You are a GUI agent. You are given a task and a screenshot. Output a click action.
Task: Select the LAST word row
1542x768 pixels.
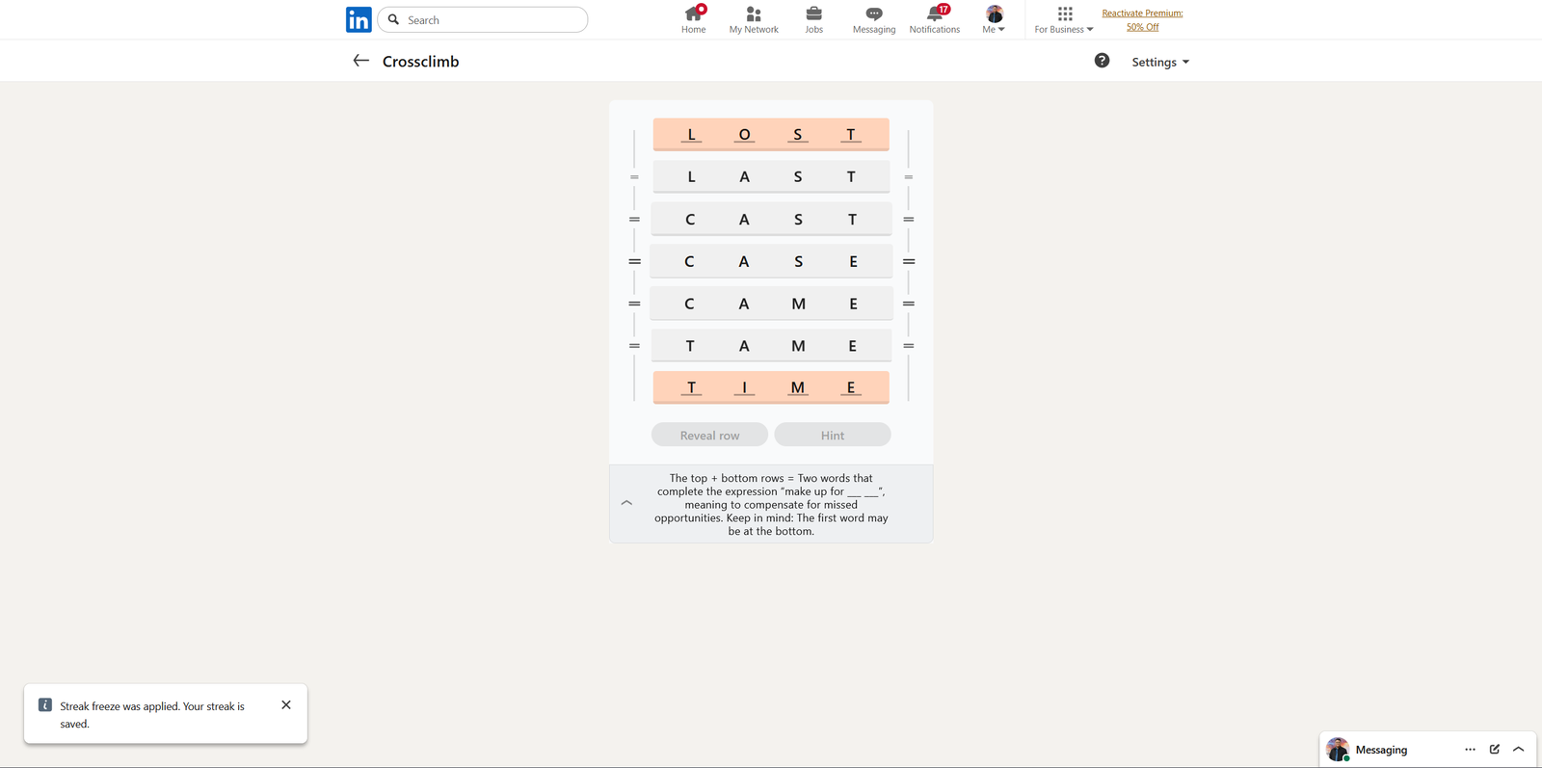point(771,177)
